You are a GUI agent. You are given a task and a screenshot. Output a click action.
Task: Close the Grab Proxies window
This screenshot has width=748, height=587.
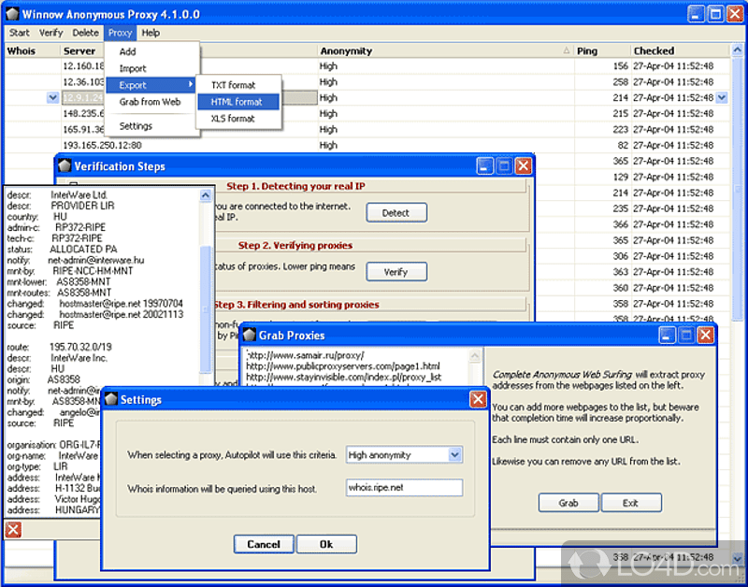(706, 336)
